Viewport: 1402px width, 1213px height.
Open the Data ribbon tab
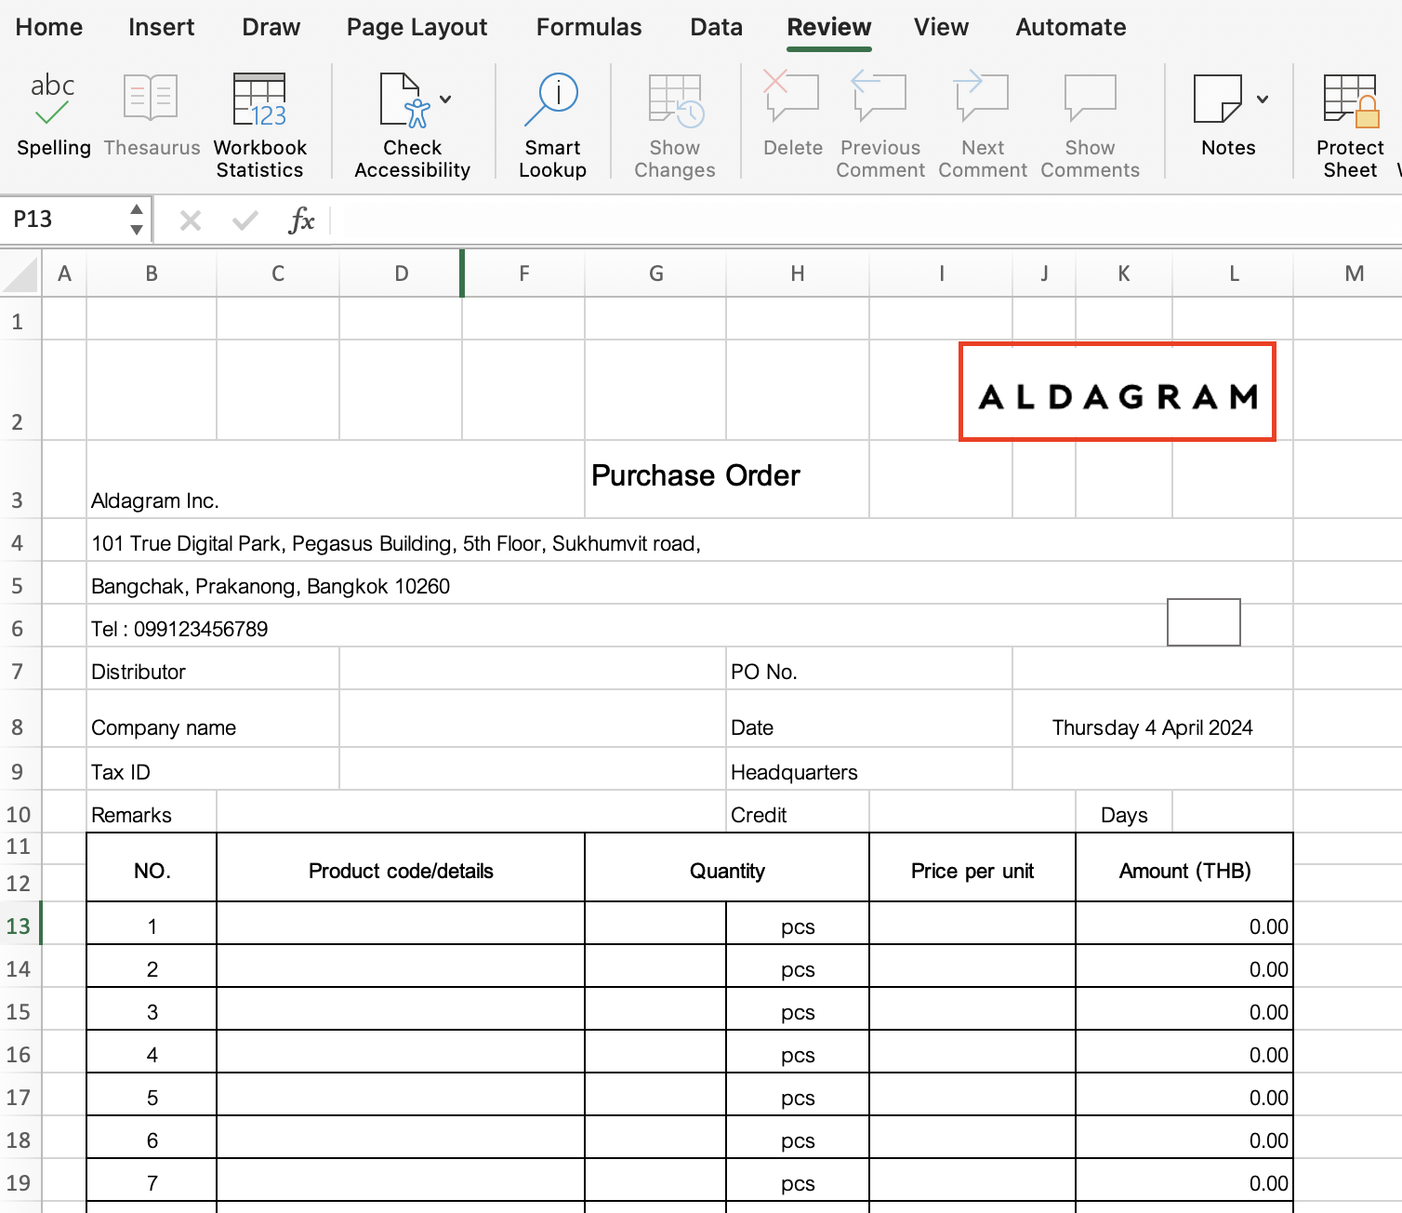[x=716, y=27]
